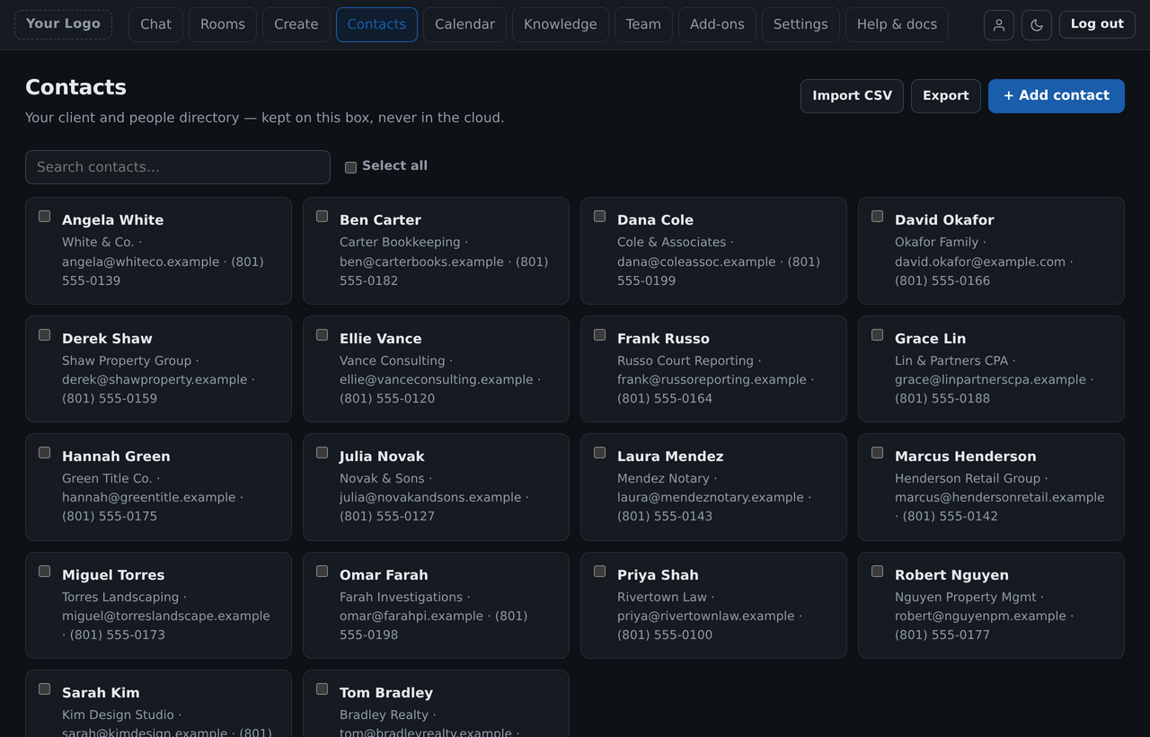Click the Log out button
The height and width of the screenshot is (737, 1150).
(1097, 24)
